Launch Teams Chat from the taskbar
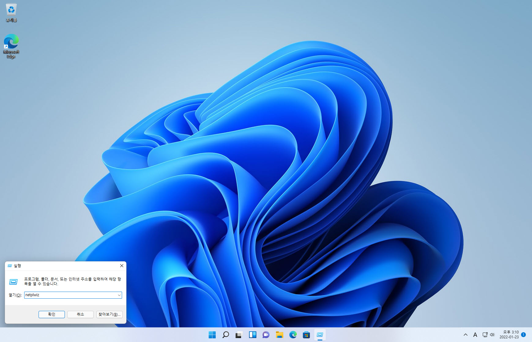The width and height of the screenshot is (532, 342). 266,335
